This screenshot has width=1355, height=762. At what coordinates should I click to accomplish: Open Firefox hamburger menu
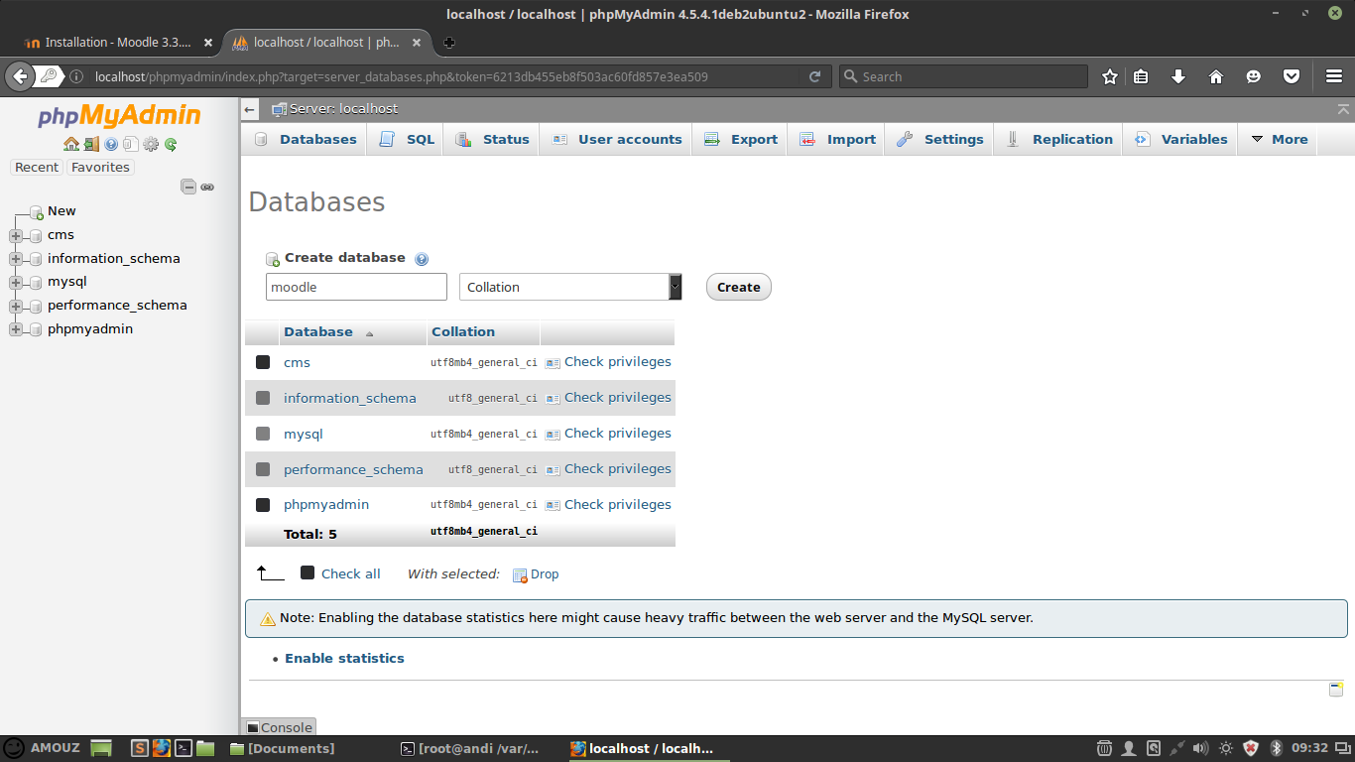(1334, 76)
